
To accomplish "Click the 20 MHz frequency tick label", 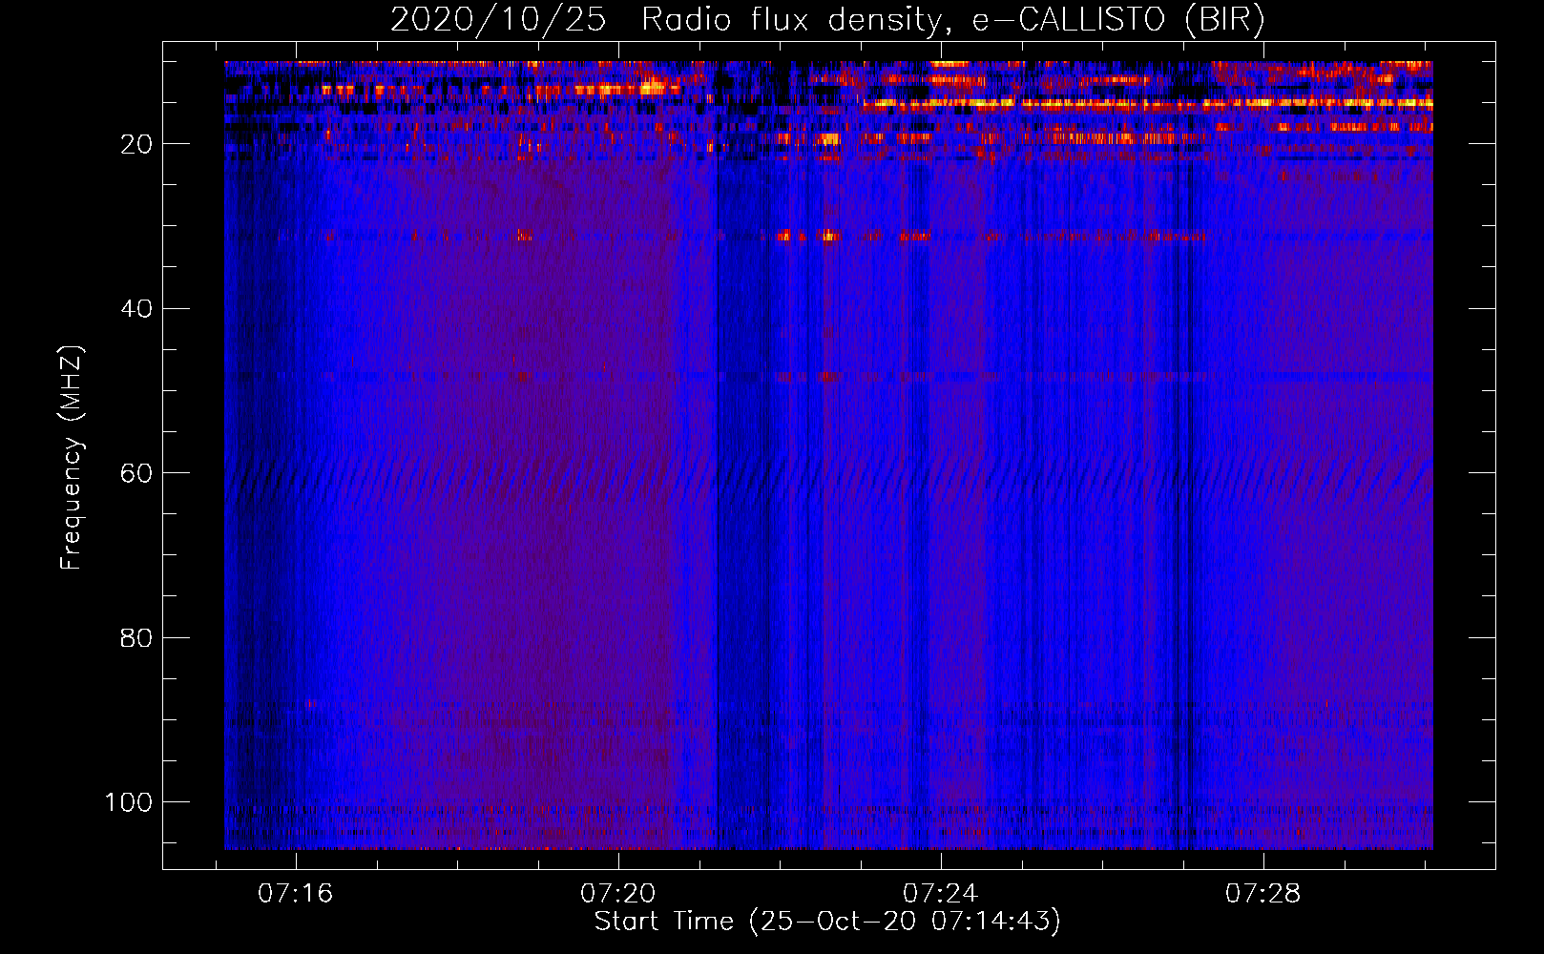I will click(x=136, y=144).
